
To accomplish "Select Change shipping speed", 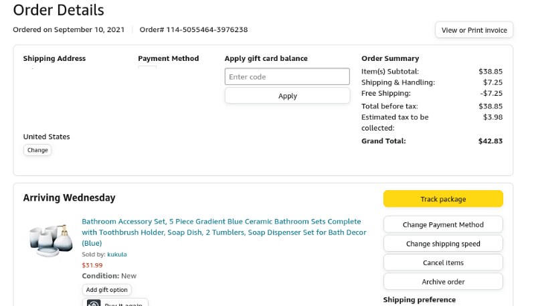I will pyautogui.click(x=442, y=244).
